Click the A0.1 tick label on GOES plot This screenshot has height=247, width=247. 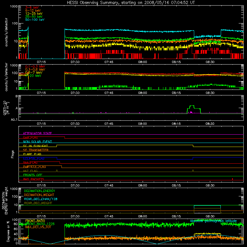[14, 119]
